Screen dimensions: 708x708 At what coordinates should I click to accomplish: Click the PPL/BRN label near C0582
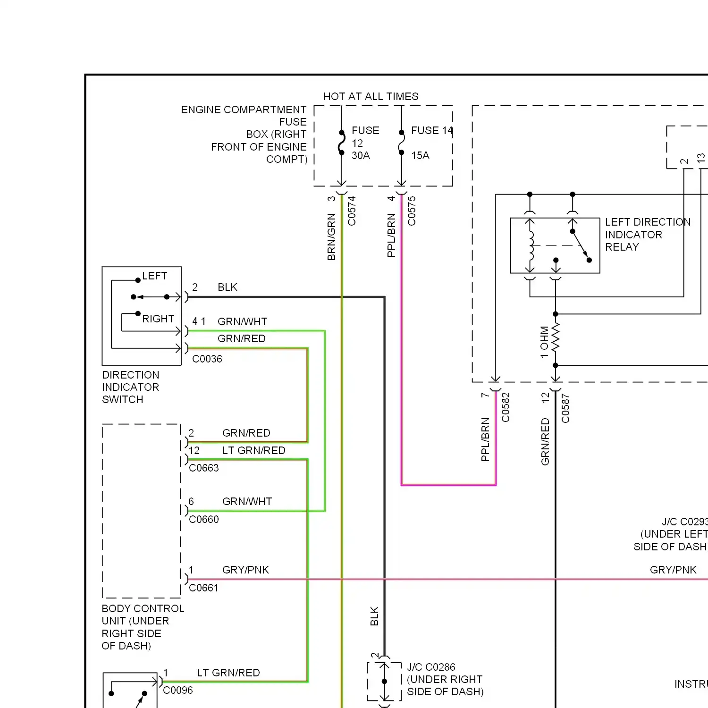click(485, 439)
